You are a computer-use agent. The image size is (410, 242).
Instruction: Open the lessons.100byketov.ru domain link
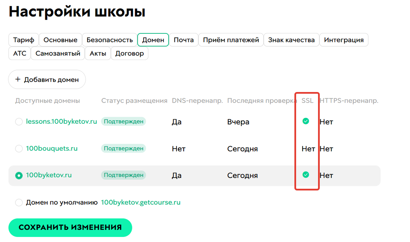[x=62, y=121]
